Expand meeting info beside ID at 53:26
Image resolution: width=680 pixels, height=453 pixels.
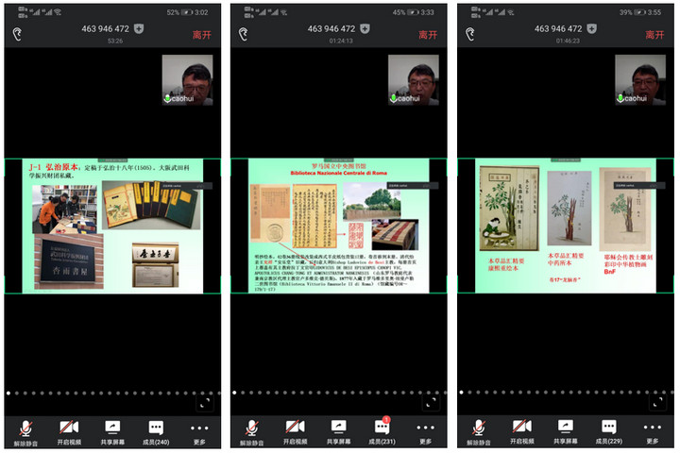pos(139,29)
